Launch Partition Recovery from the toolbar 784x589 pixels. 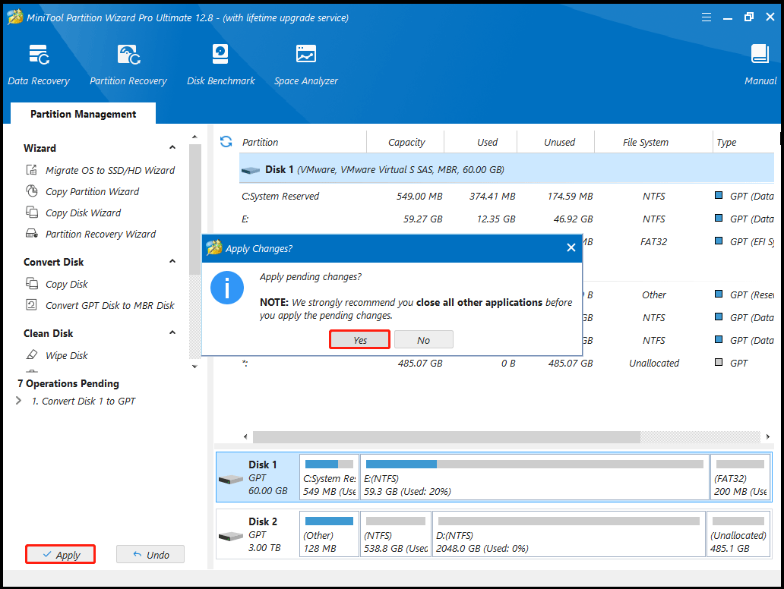click(128, 64)
